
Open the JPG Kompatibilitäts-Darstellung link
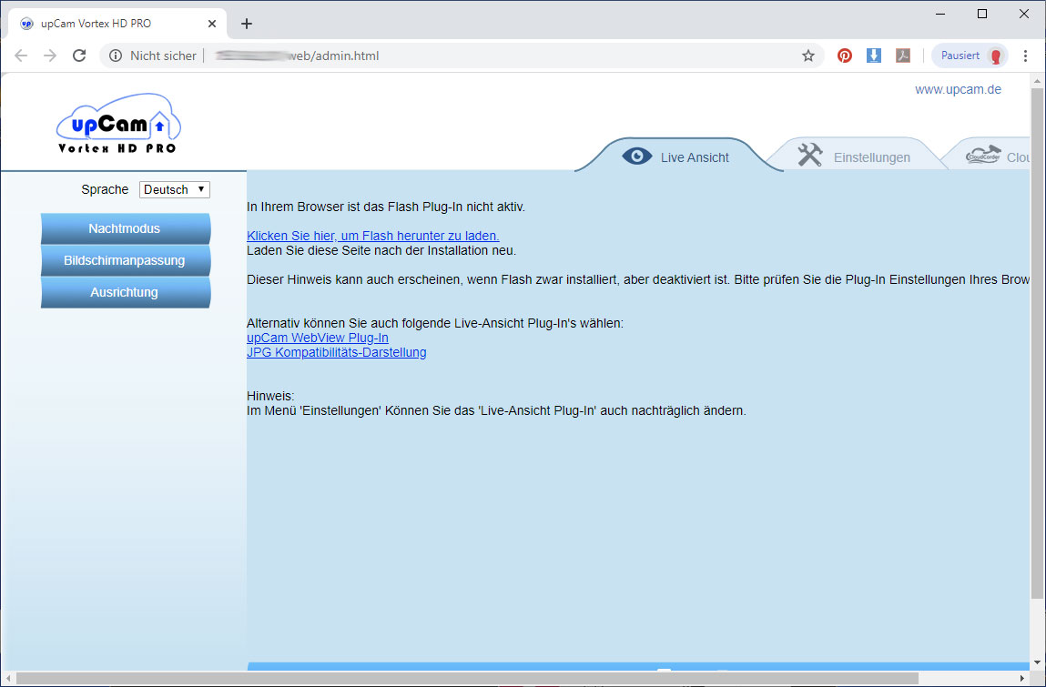336,353
